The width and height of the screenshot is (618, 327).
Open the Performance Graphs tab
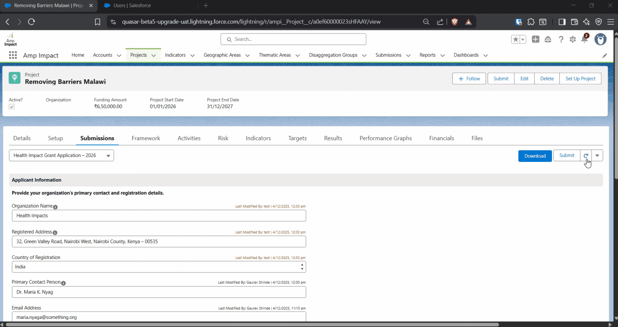click(385, 138)
